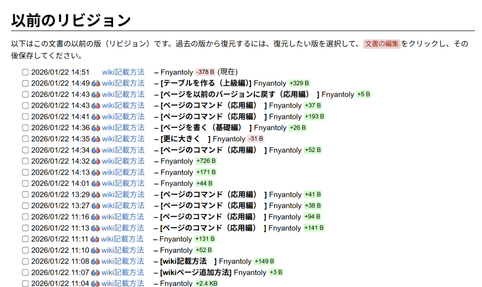
Task: Follow the wiki記載方法 link for 13:29 revision
Action: click(x=123, y=194)
